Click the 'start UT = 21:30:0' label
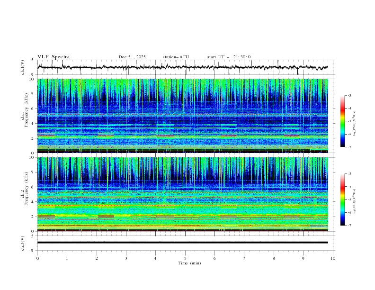The image size is (375, 290). 229,57
